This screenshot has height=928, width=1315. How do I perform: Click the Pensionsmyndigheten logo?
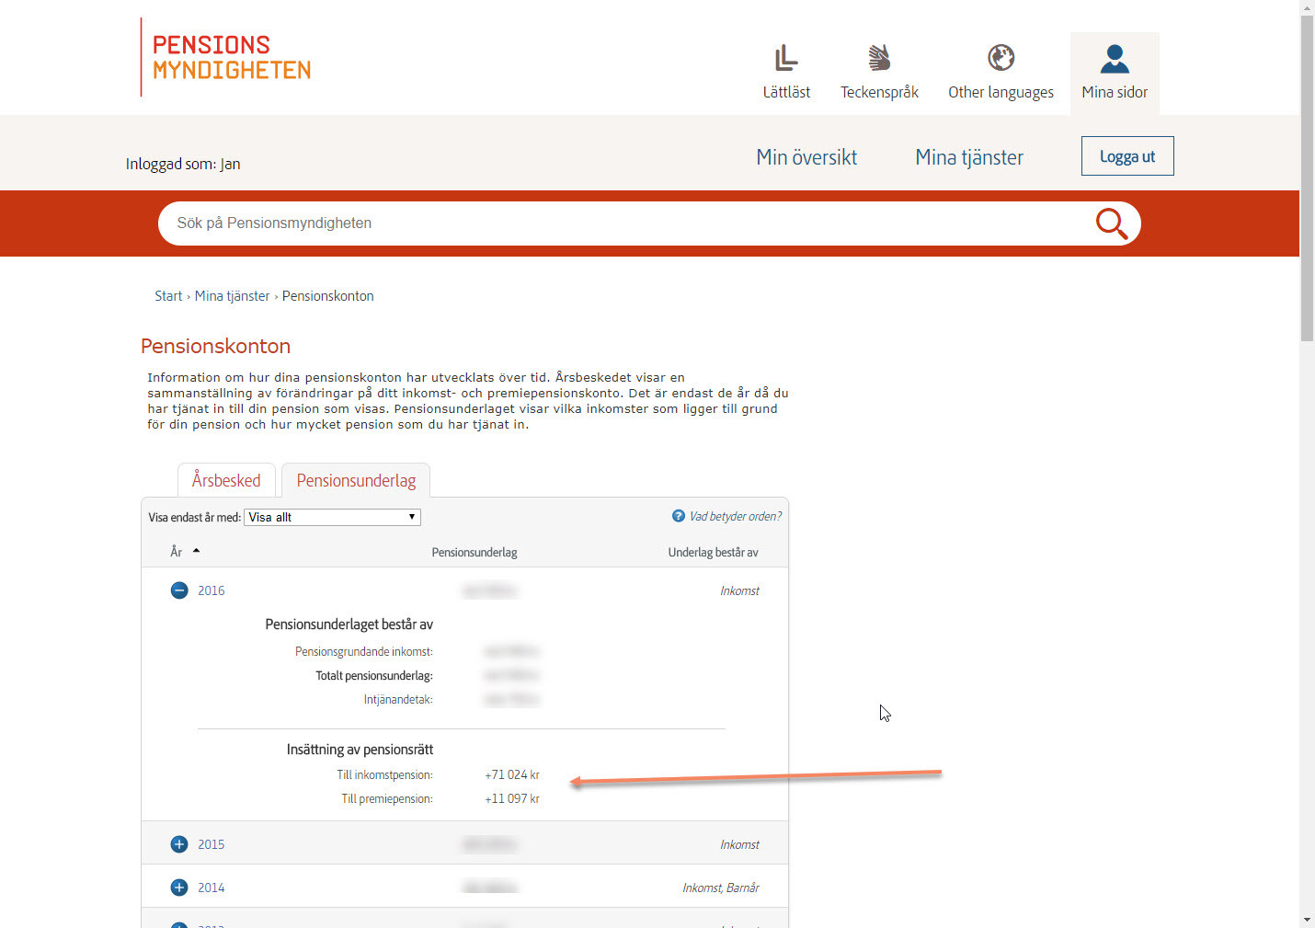[231, 57]
